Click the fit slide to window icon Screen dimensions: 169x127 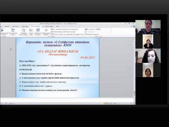click(x=134, y=104)
